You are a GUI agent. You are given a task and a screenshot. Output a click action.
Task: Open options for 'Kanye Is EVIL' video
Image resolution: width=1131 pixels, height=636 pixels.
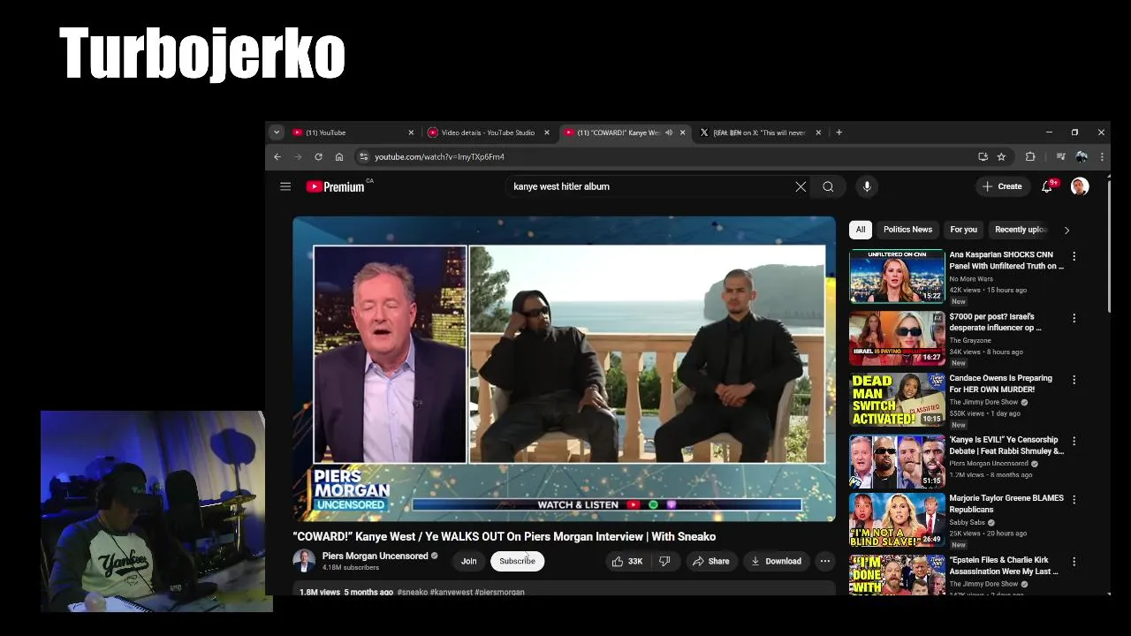(x=1074, y=441)
